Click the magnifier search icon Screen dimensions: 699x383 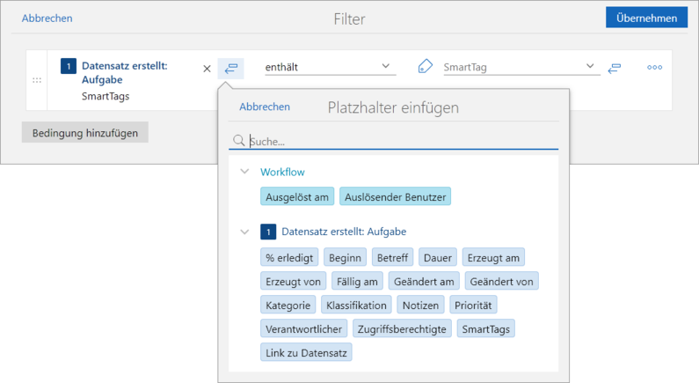[x=237, y=140]
